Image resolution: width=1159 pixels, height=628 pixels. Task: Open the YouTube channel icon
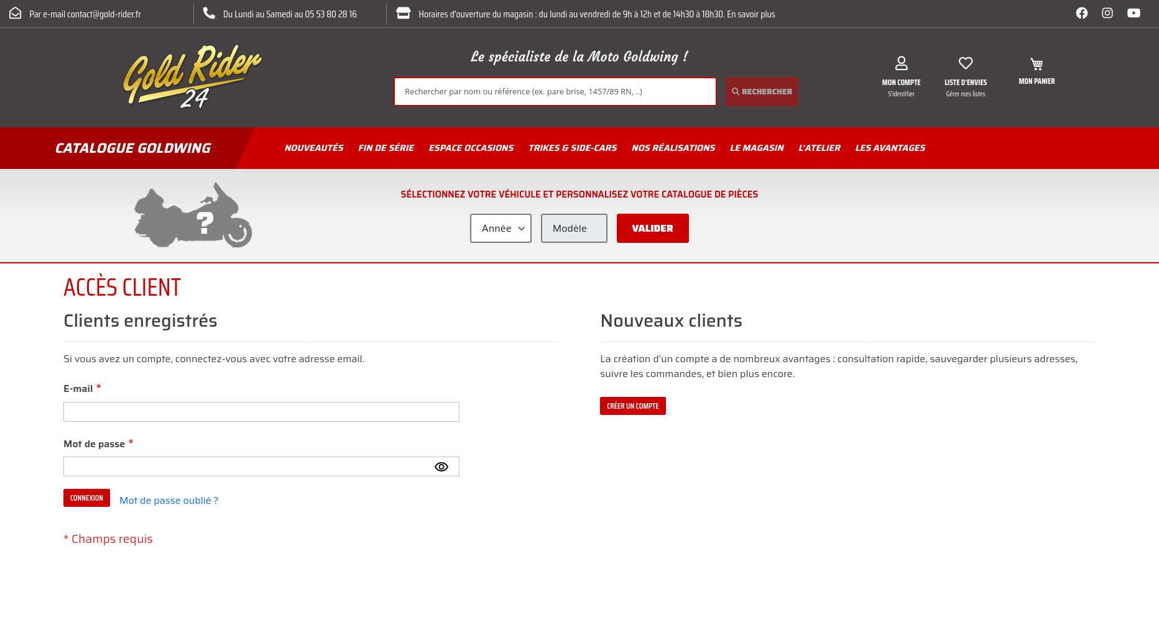[x=1134, y=13]
